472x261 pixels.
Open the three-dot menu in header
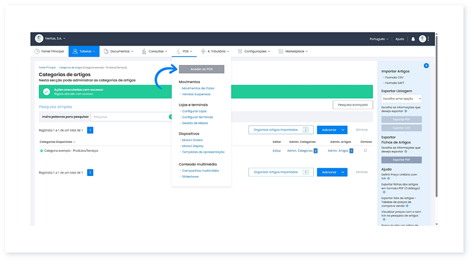(429, 39)
